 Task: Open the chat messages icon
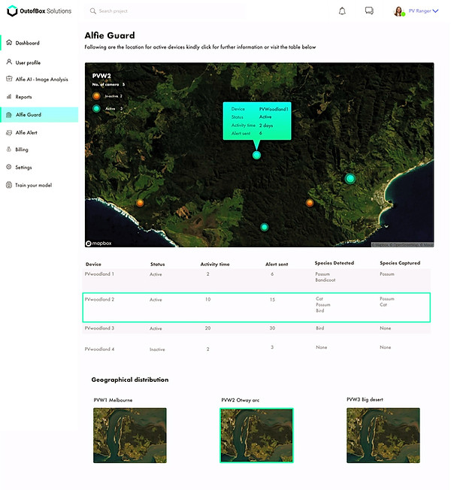(369, 11)
